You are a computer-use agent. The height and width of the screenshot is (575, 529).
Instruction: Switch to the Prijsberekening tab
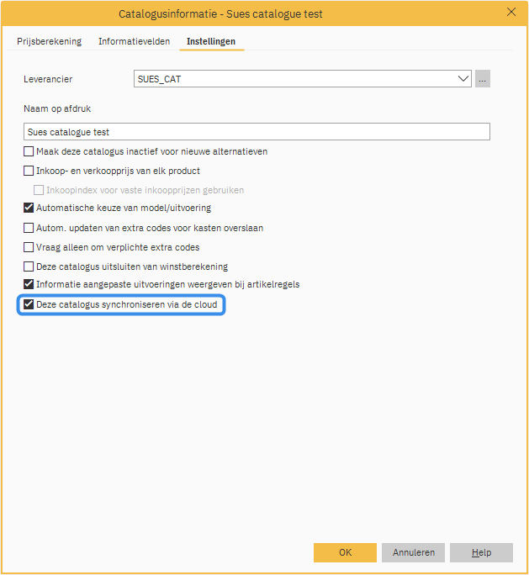[x=50, y=41]
